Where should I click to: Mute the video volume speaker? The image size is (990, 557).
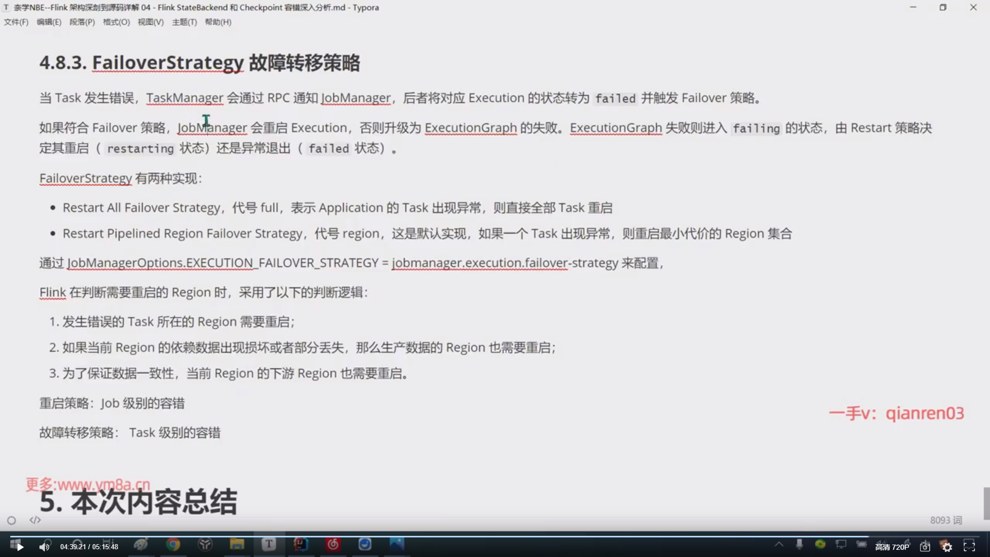tap(44, 547)
